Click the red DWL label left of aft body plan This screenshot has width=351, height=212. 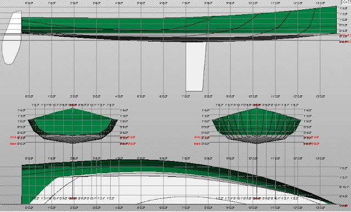point(13,137)
